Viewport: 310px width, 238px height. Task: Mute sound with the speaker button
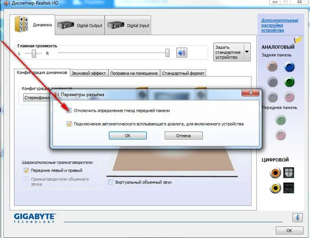point(181,53)
